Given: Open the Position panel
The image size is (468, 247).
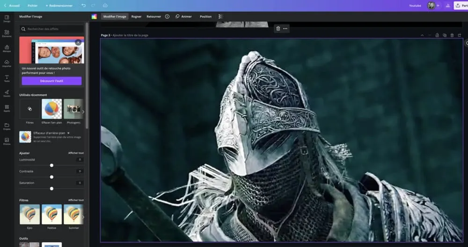Looking at the screenshot, I should tap(205, 17).
